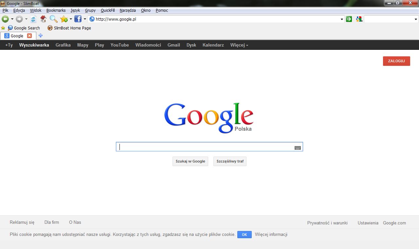Open the Grupy menu

coord(90,10)
